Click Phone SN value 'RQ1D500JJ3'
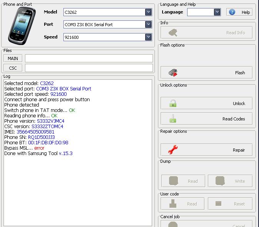The image size is (259, 227). [41, 137]
